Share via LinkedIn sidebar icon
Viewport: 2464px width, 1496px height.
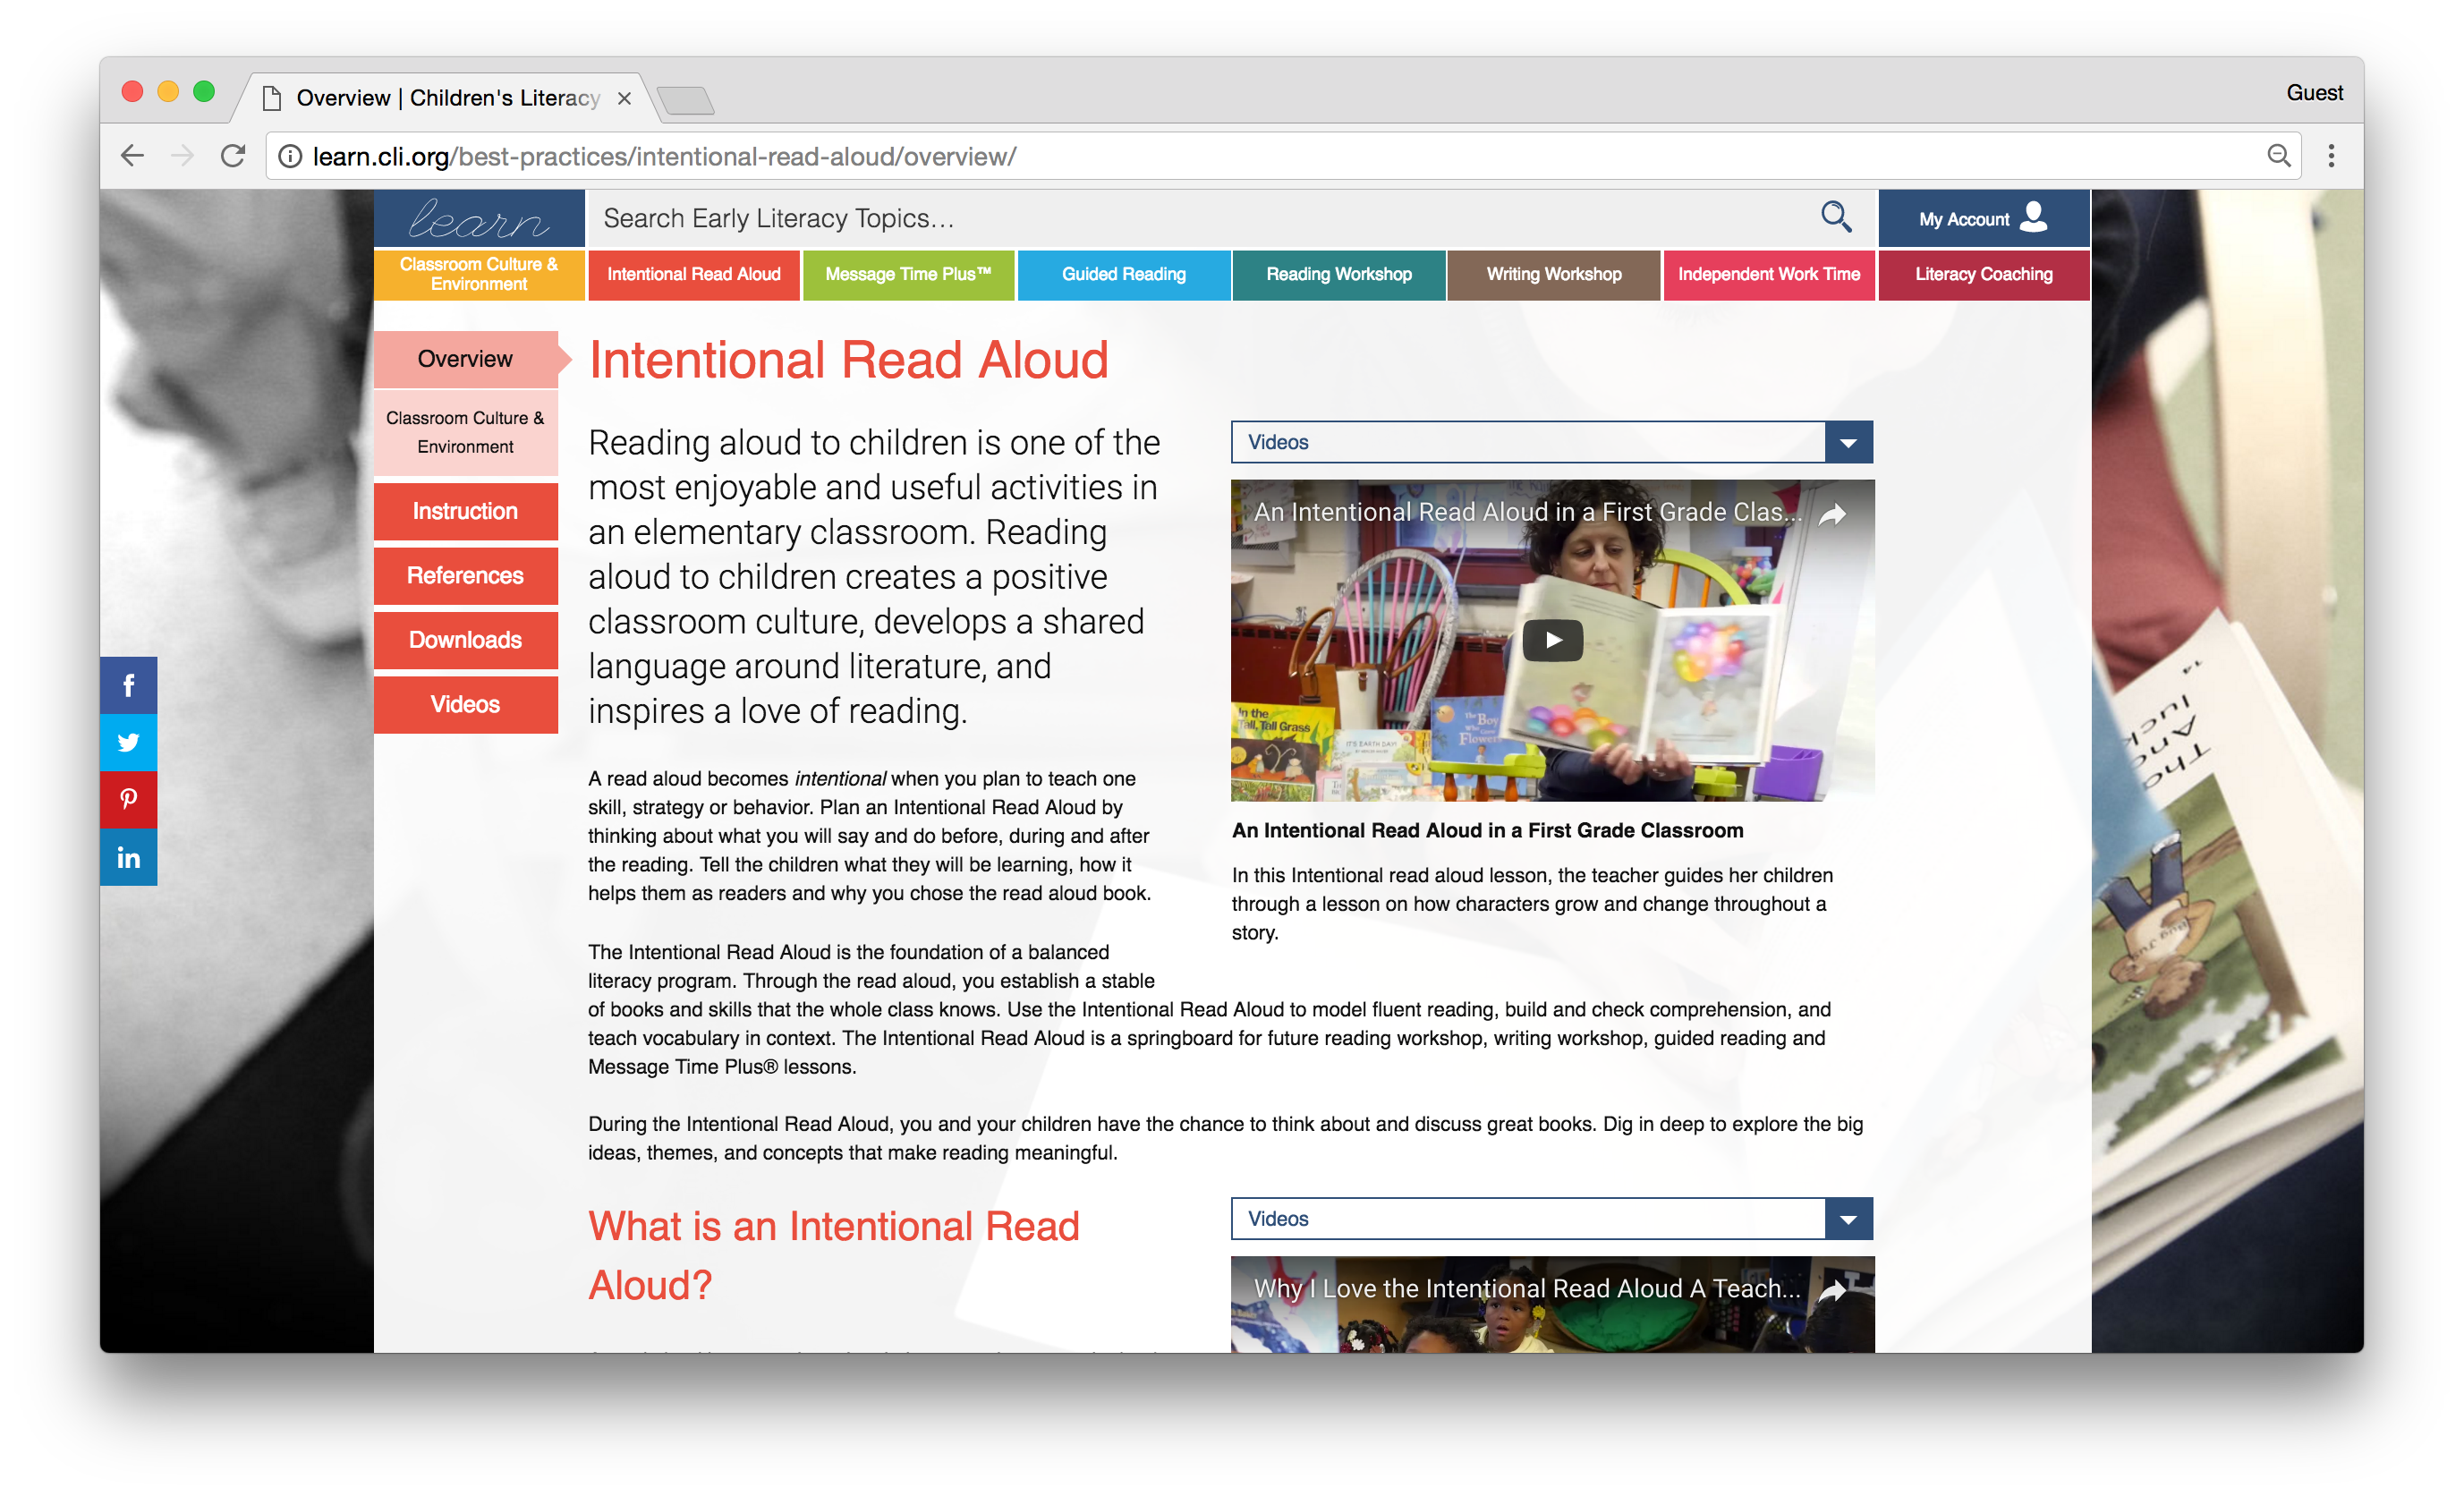click(x=128, y=857)
